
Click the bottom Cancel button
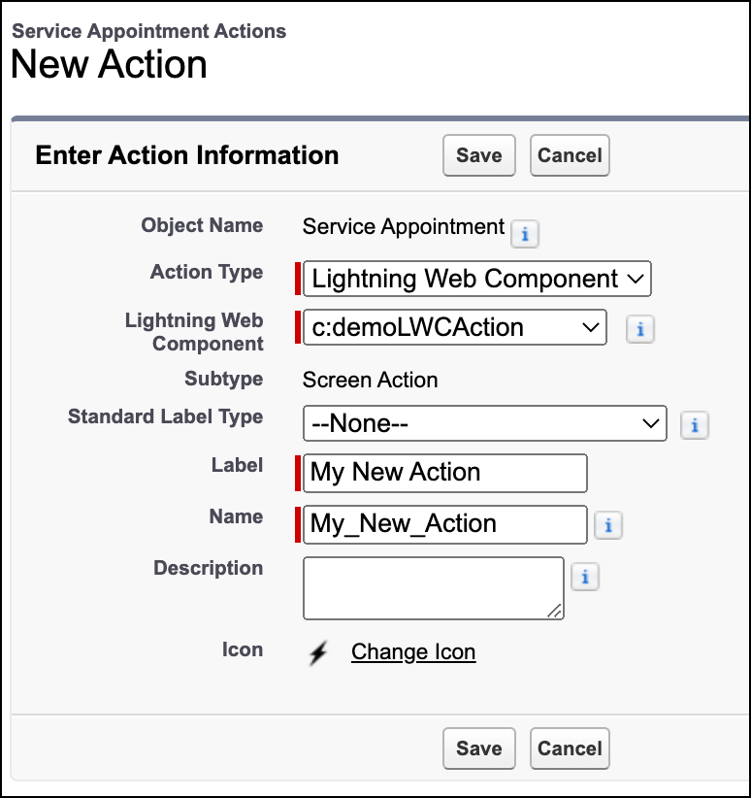570,748
